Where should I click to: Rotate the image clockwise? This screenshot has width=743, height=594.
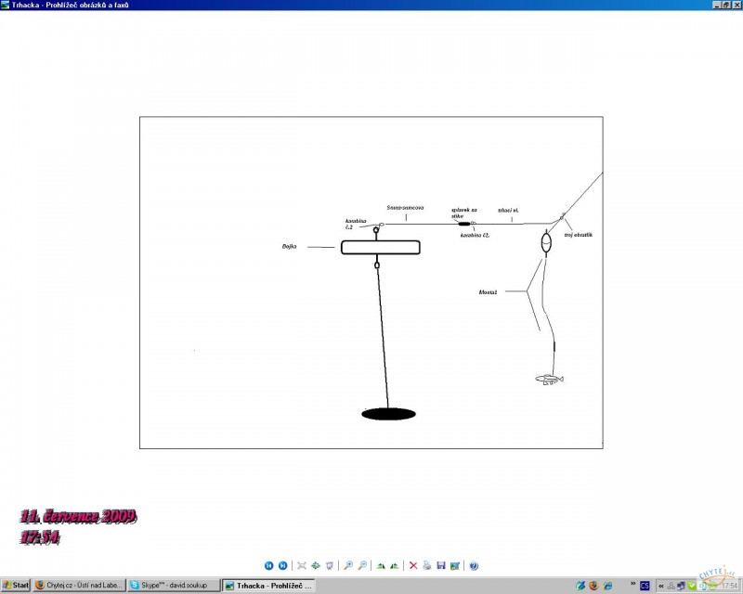pyautogui.click(x=381, y=565)
